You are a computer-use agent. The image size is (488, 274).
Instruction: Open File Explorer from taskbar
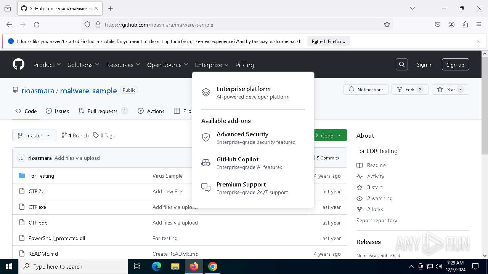pyautogui.click(x=175, y=266)
